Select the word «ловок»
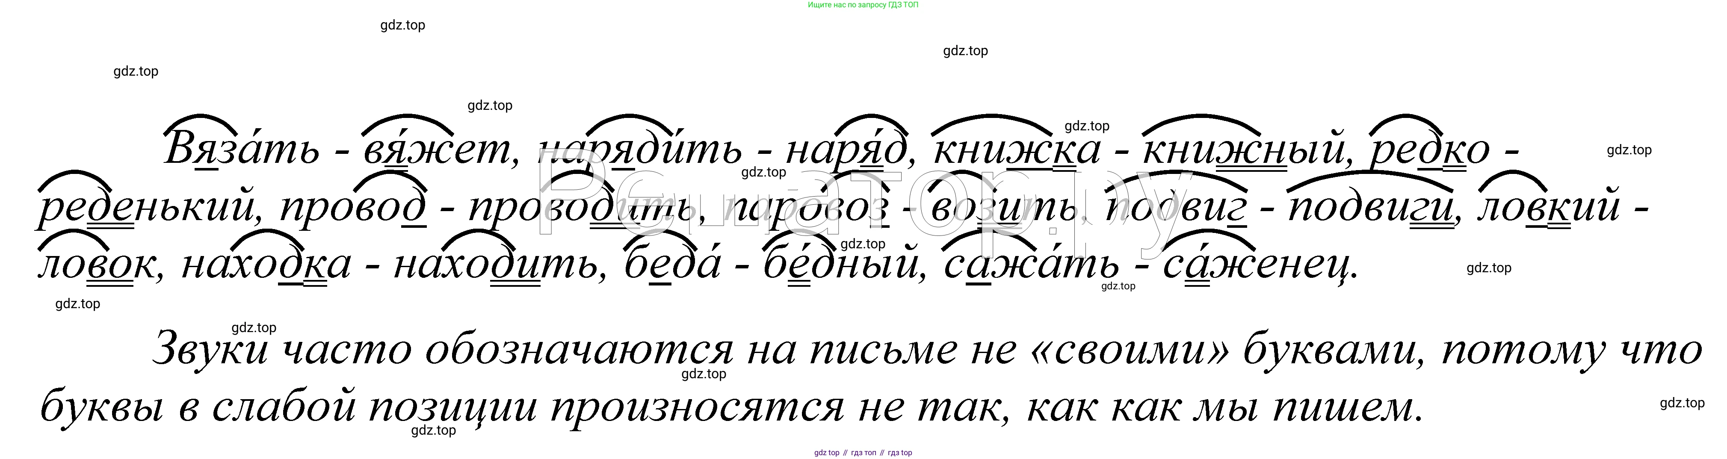Screen dimensions: 1727x459 click(x=96, y=265)
